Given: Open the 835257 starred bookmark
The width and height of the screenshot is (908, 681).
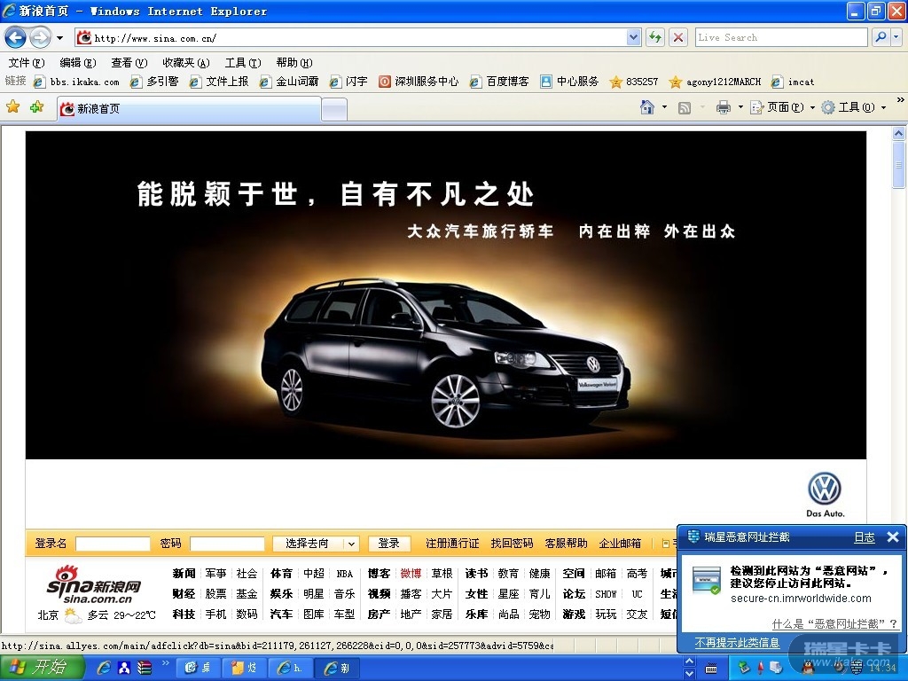Looking at the screenshot, I should [634, 82].
